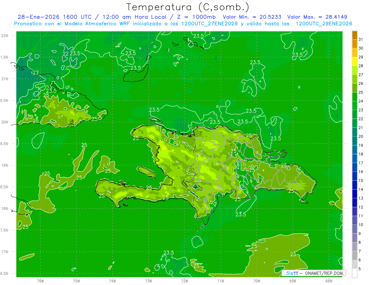This screenshot has height=285, width=369.
Task: Click the "19N" latitude axis label
Action: (5, 165)
